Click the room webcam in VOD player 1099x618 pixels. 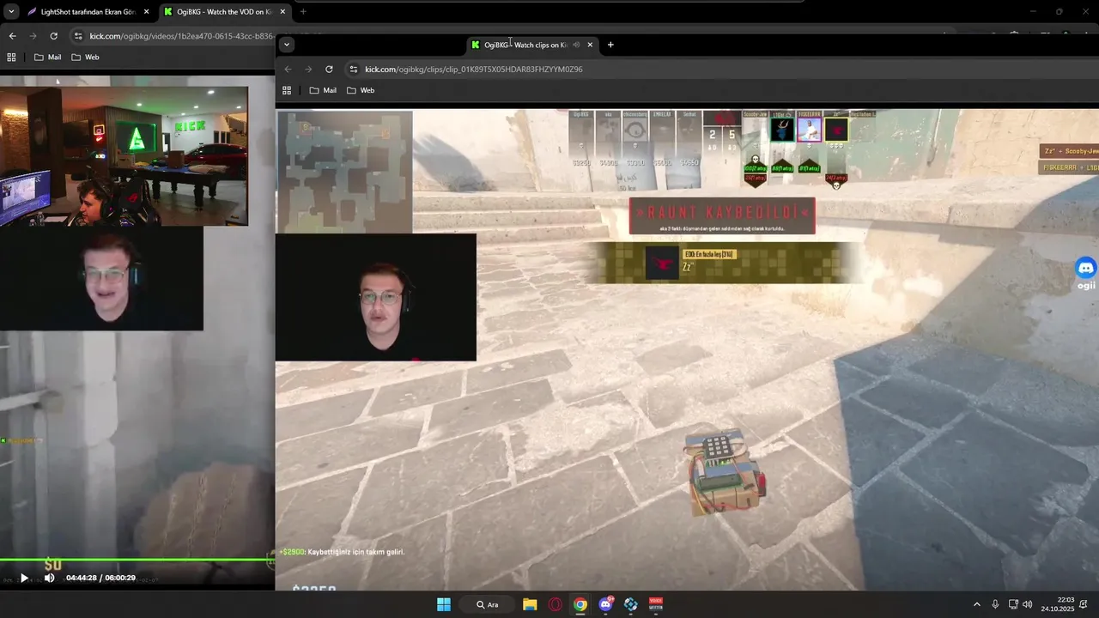(x=124, y=155)
